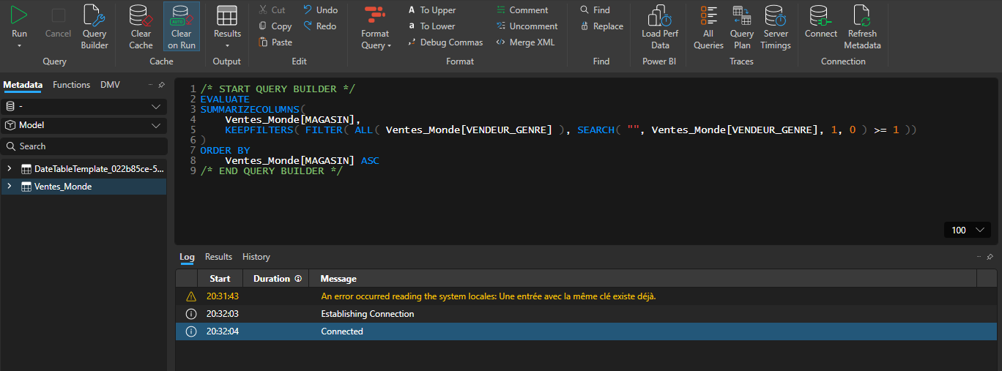Paste from clipboard into editor
The image size is (1002, 371).
275,42
